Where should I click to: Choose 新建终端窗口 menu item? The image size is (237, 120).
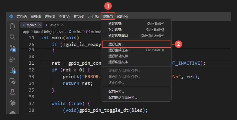point(136,35)
